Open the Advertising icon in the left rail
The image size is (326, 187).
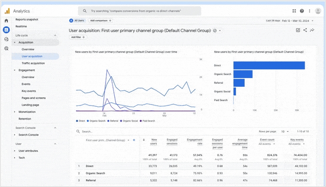click(6, 49)
